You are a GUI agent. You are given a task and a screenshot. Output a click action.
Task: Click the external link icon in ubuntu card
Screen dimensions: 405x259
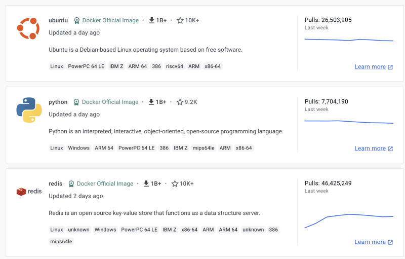390,67
